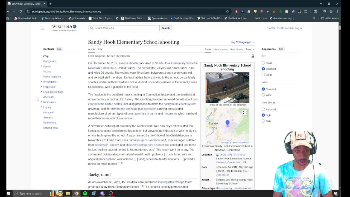Open Chrome profile avatar icon
Image resolution: width=350 pixels, height=197 pixels.
[x=331, y=11]
